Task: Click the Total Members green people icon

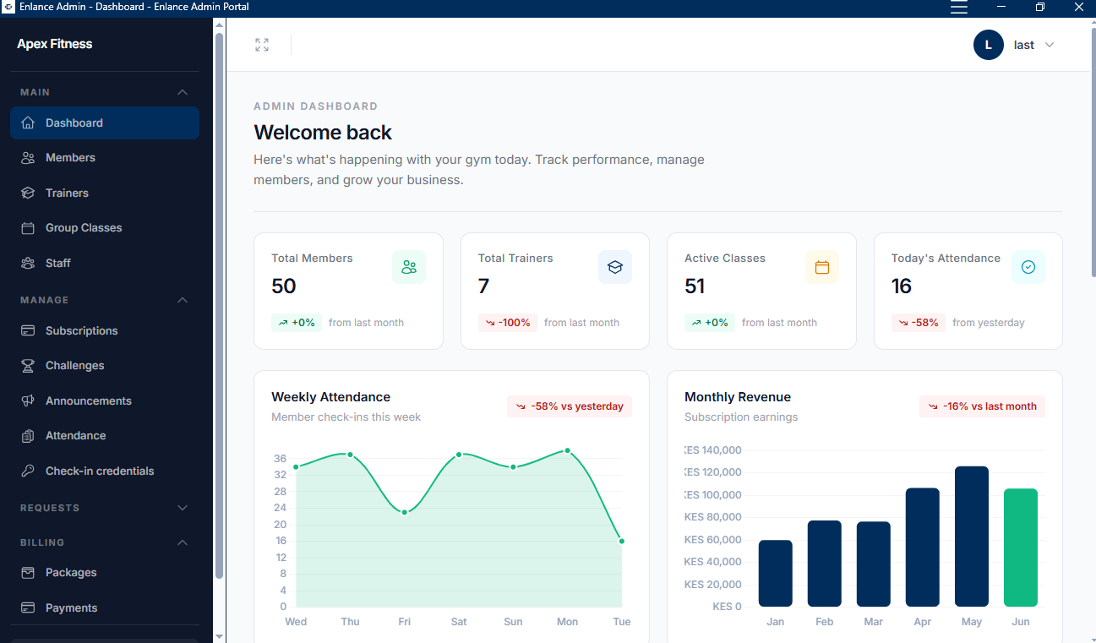Action: [x=409, y=267]
